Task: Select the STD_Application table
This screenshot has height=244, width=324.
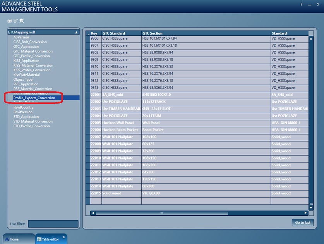Action: (x=26, y=117)
